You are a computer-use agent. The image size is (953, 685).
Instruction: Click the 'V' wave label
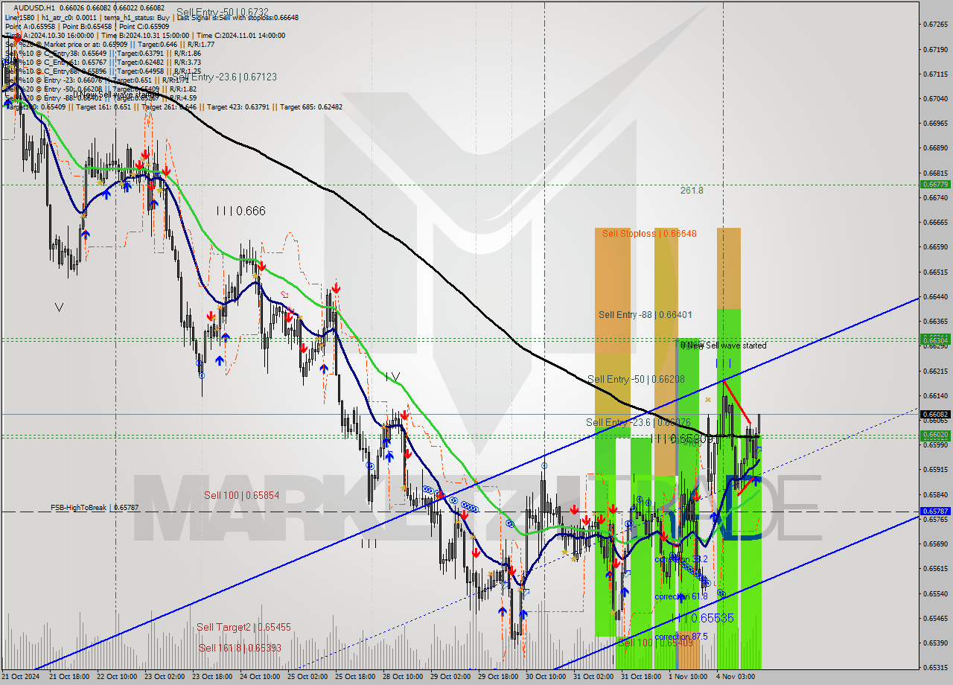59,307
